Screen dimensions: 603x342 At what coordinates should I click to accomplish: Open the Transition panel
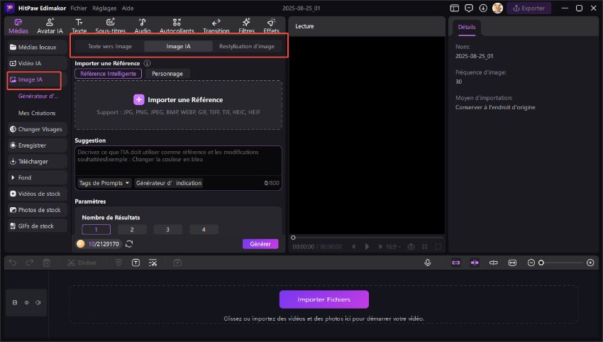click(216, 26)
